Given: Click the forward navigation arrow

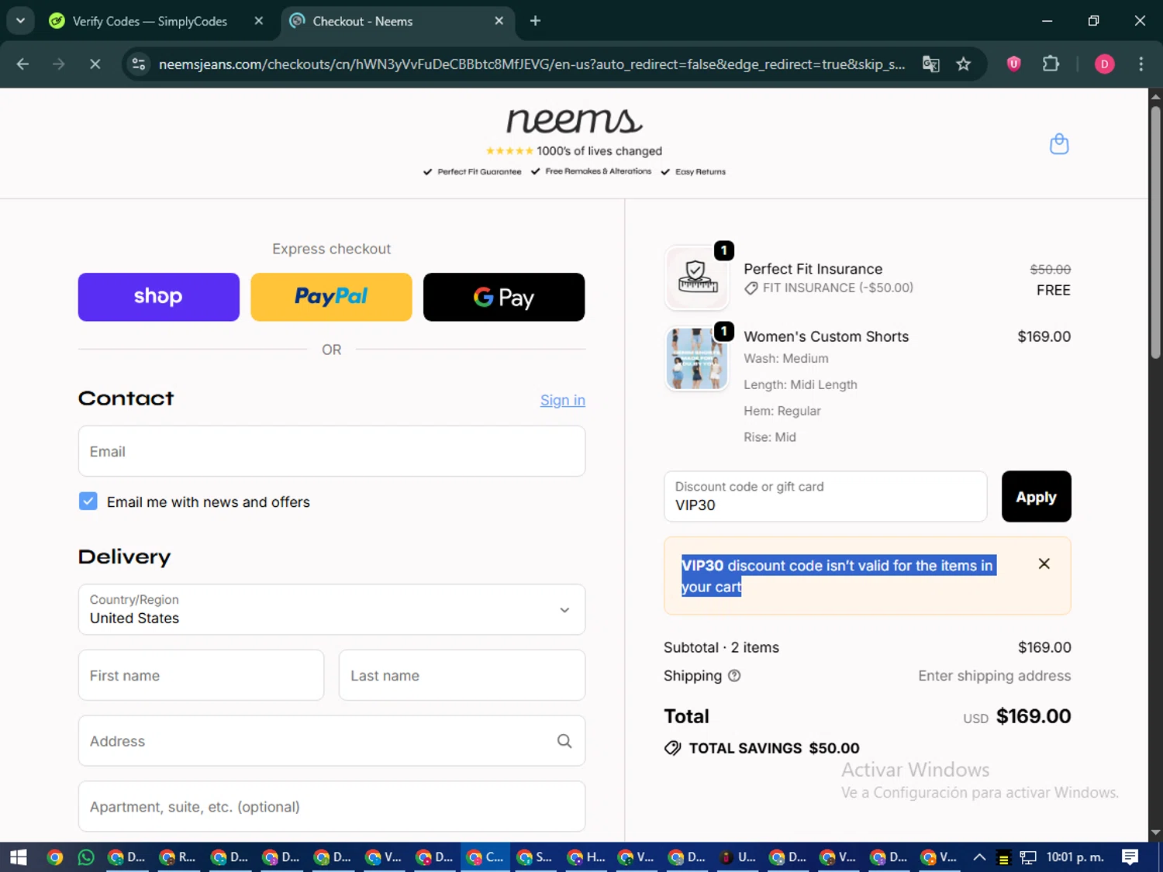Looking at the screenshot, I should [x=59, y=64].
